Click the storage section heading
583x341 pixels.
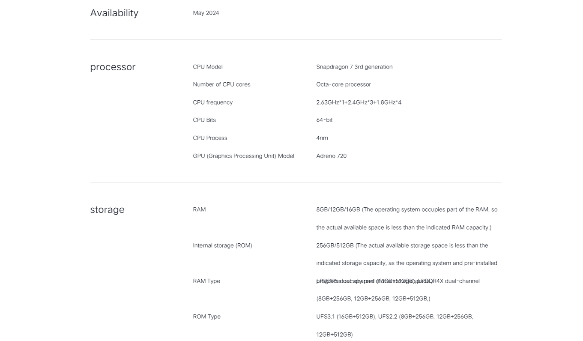[107, 210]
